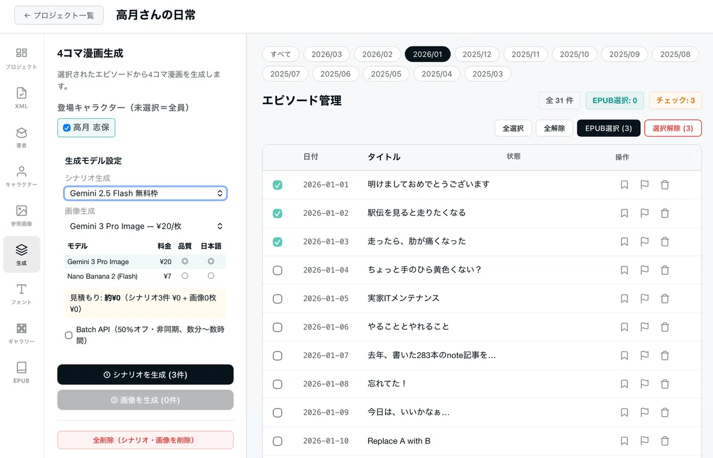Click the 選択解除 (3) button
The height and width of the screenshot is (458, 713).
(x=673, y=128)
